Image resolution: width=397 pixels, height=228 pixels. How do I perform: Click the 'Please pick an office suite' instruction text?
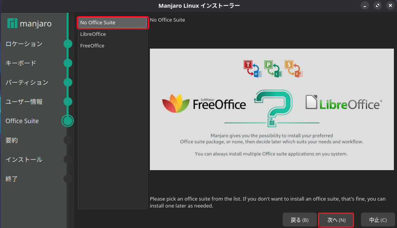(268, 202)
